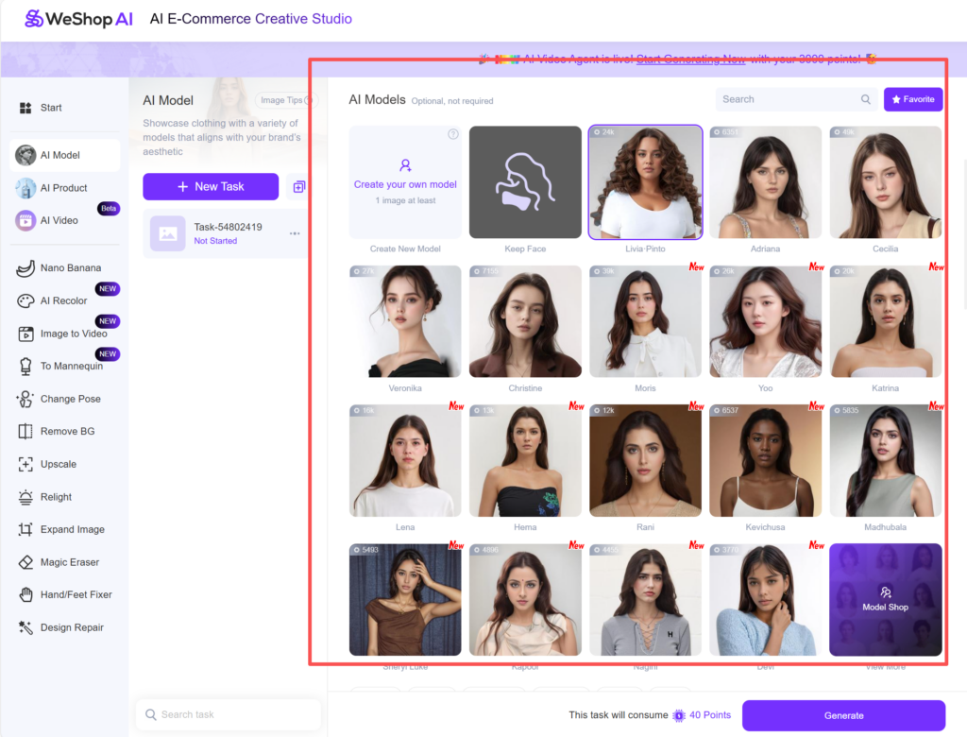
Task: Select the Livia Pinto model thumbnail
Action: pyautogui.click(x=645, y=184)
